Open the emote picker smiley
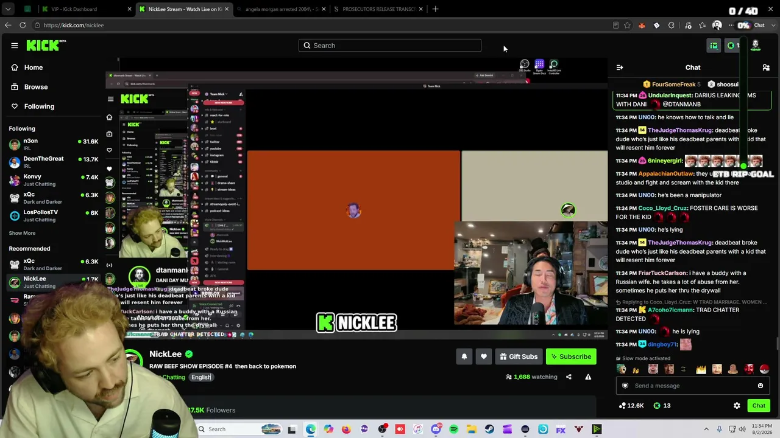This screenshot has width=780, height=438. (760, 386)
